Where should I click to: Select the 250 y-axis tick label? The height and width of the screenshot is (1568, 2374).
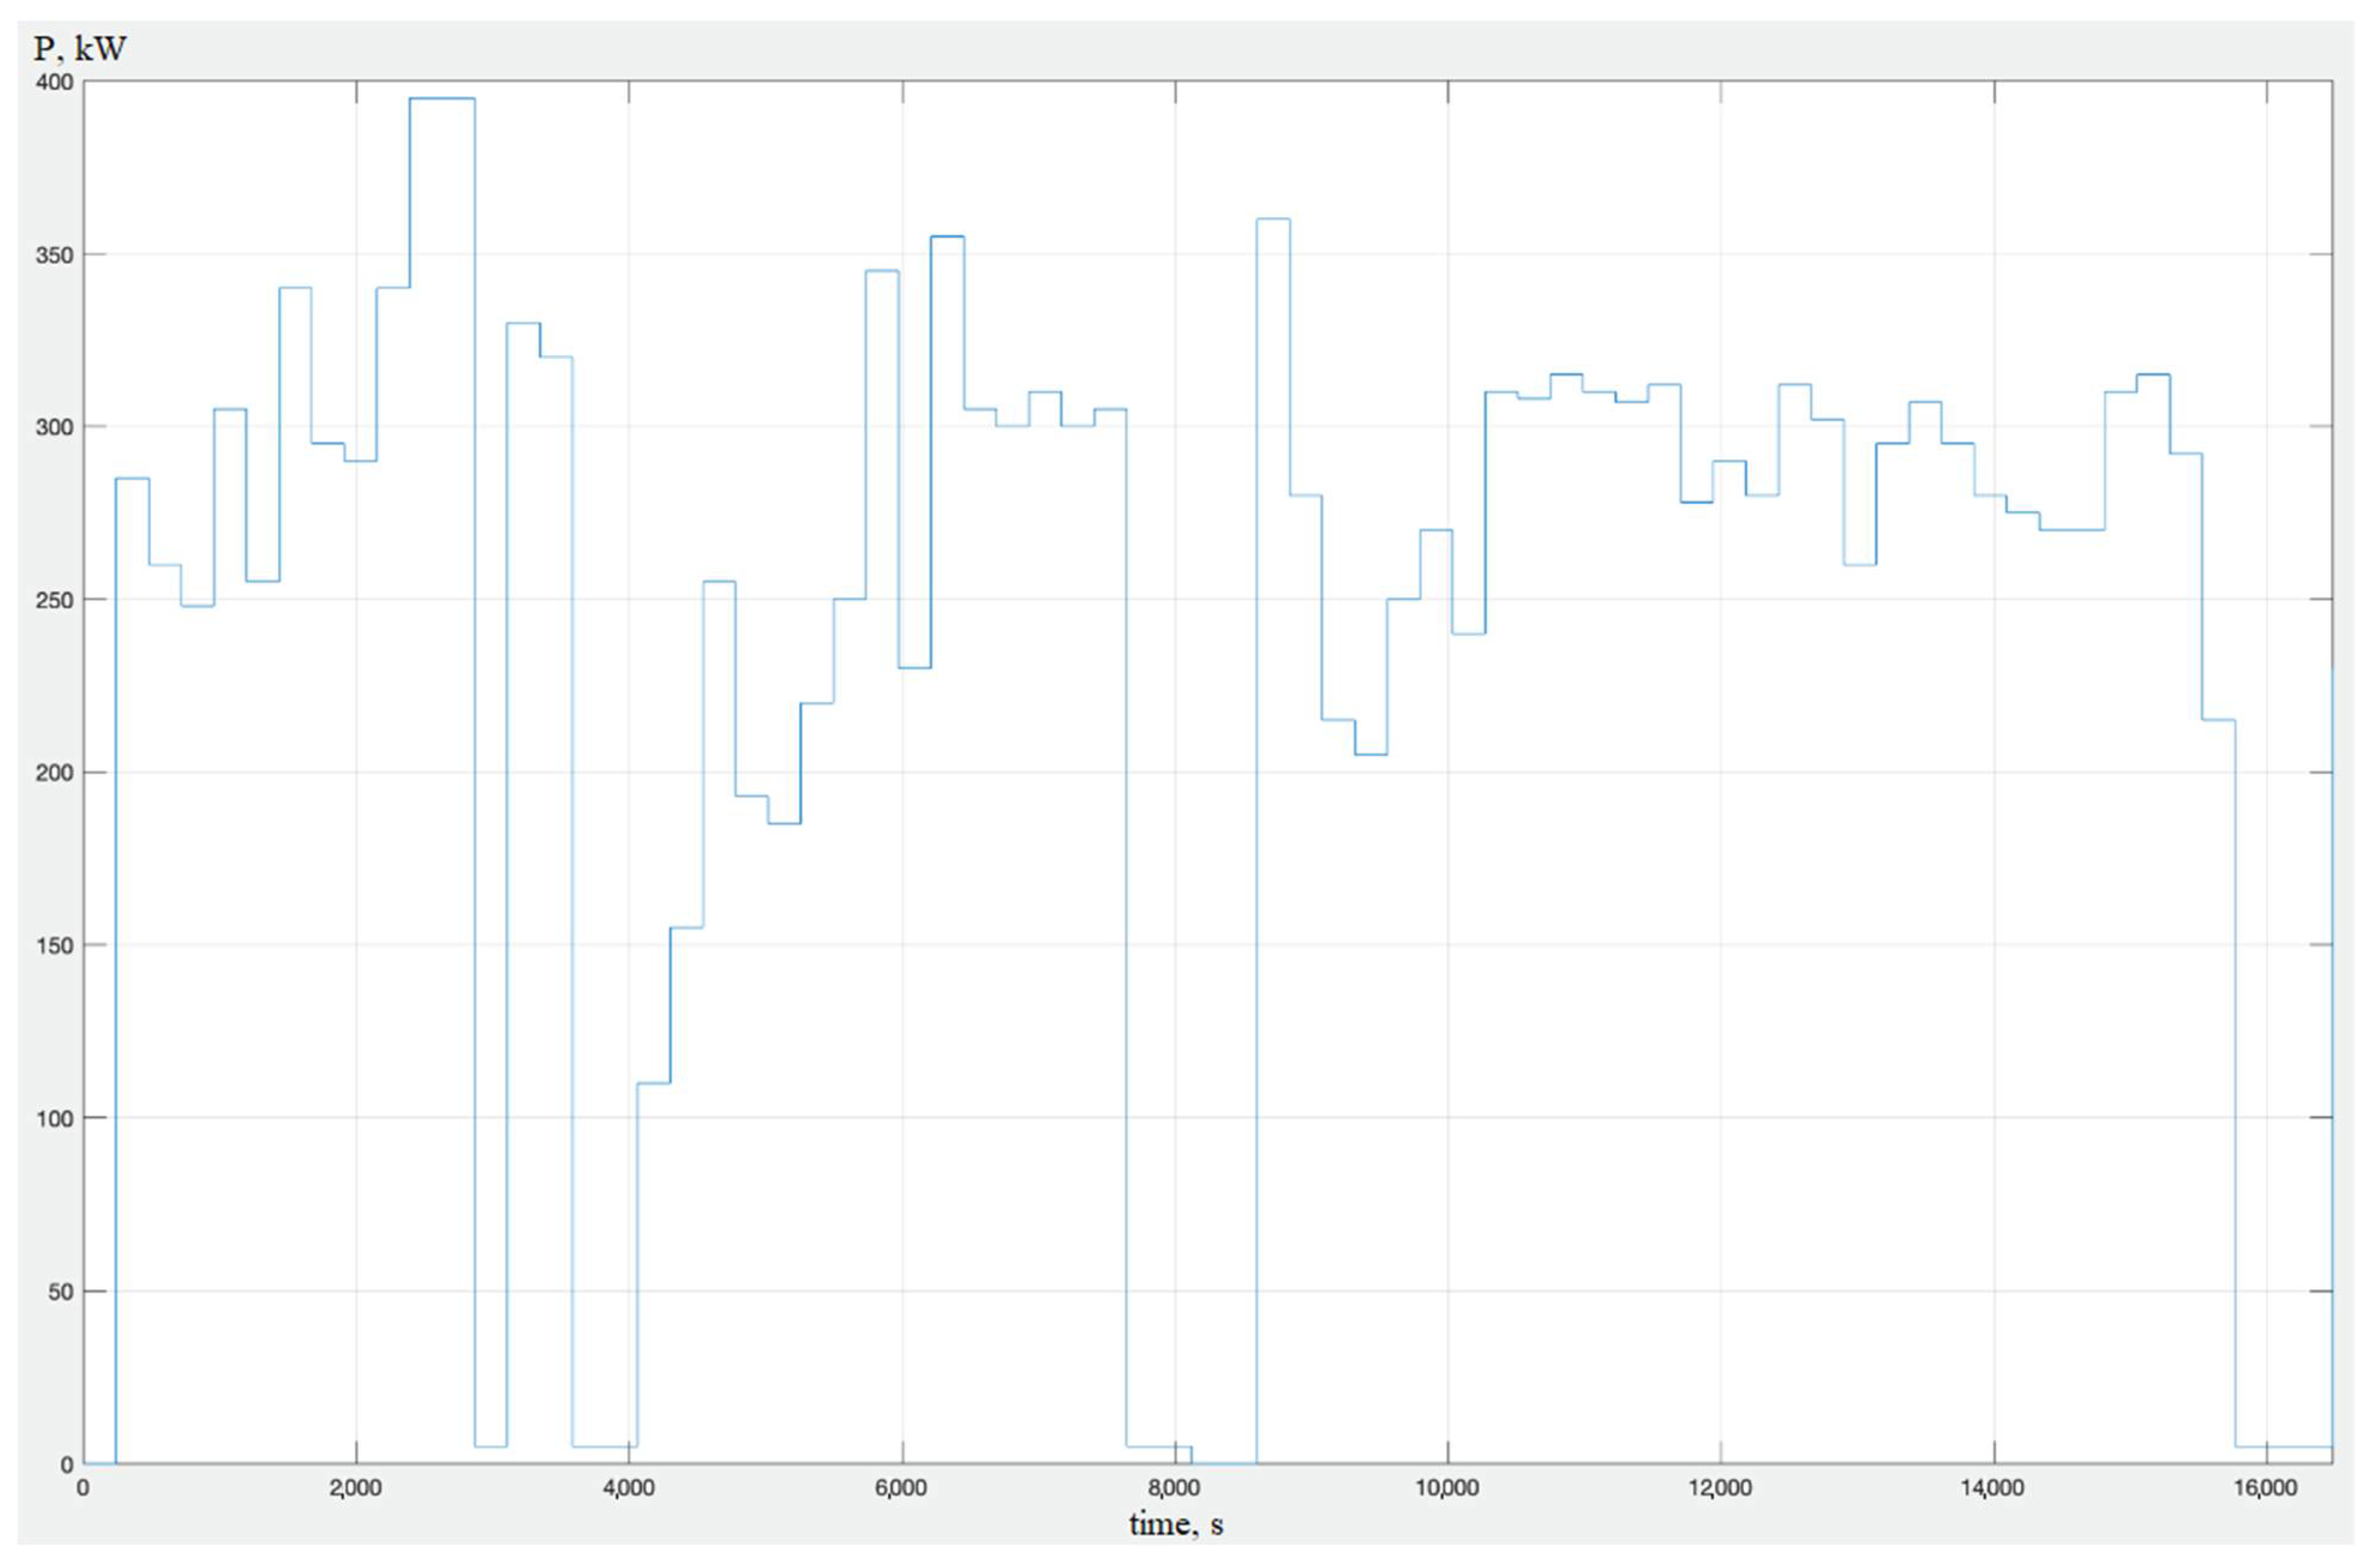click(x=55, y=600)
